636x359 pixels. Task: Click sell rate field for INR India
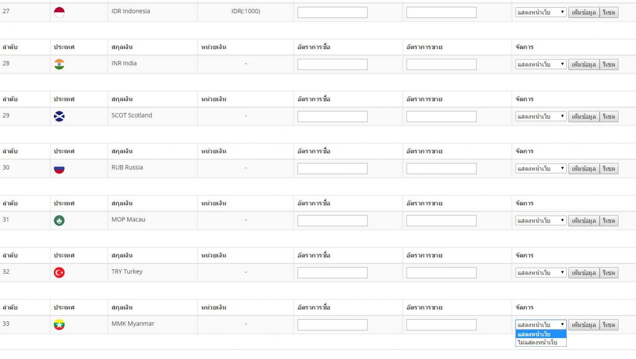[x=441, y=64]
